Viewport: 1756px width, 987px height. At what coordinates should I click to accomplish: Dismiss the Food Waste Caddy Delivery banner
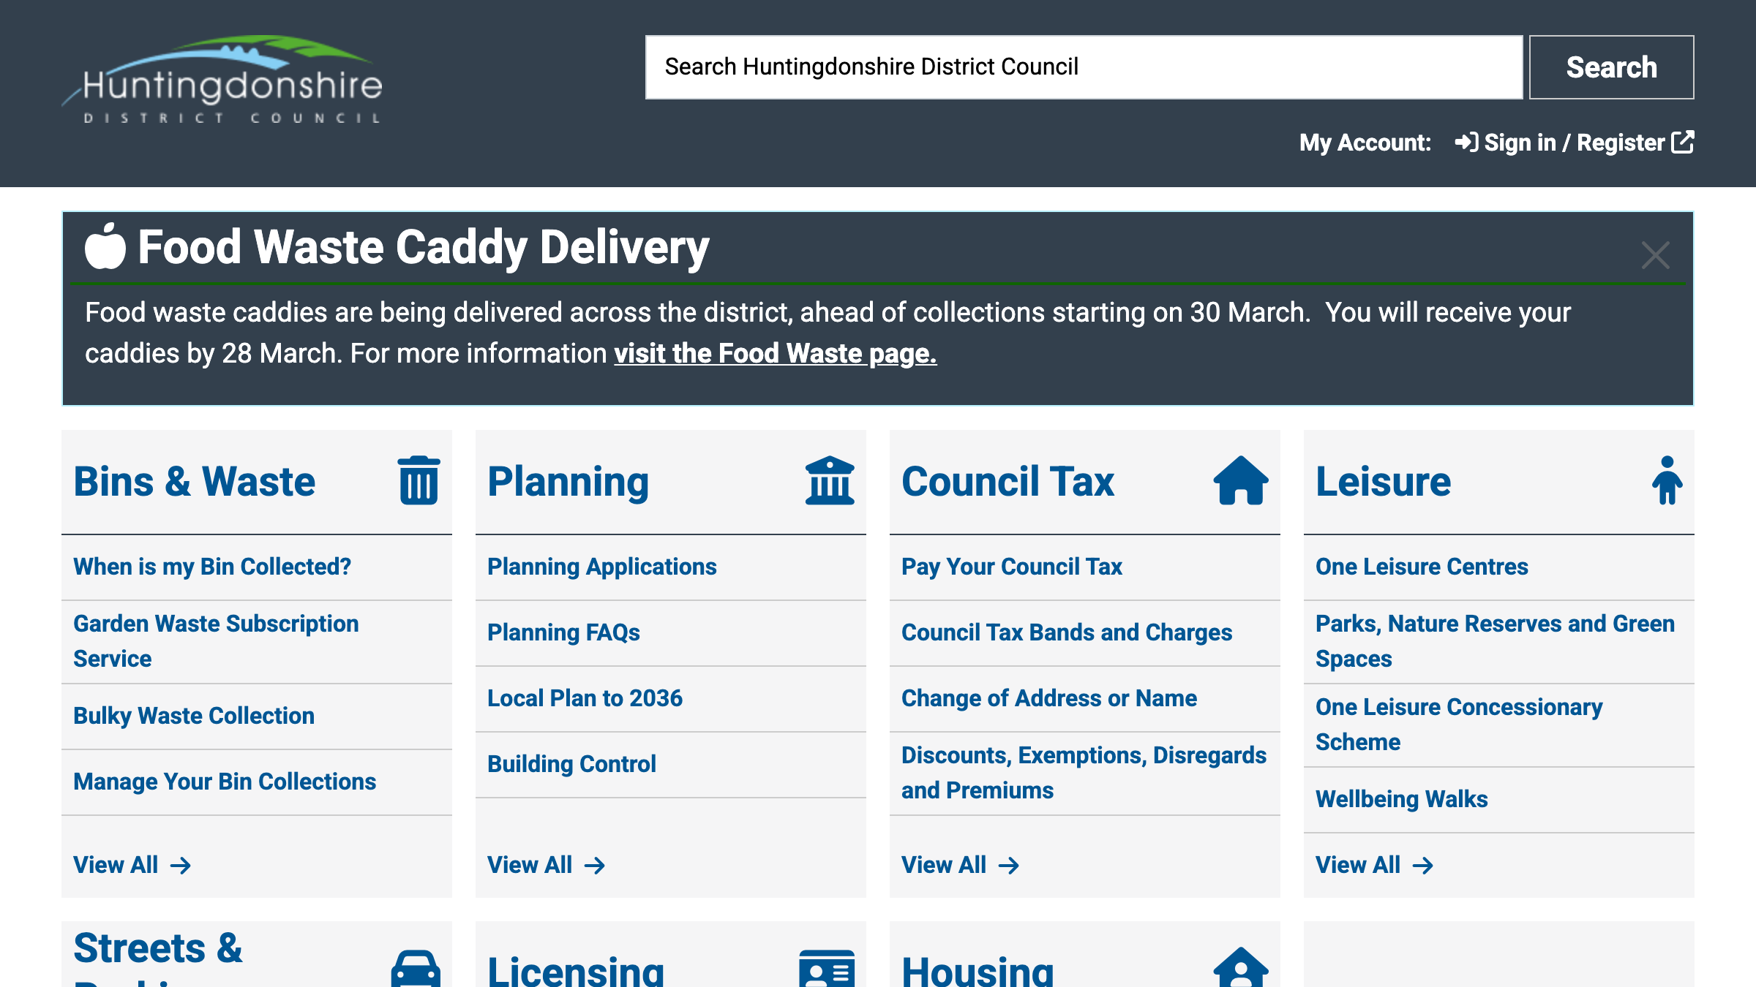point(1655,255)
